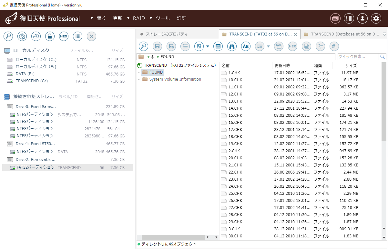Click the greyed copy-document icon
Image resolution: width=388 pixels, height=249 pixels.
pos(279,46)
